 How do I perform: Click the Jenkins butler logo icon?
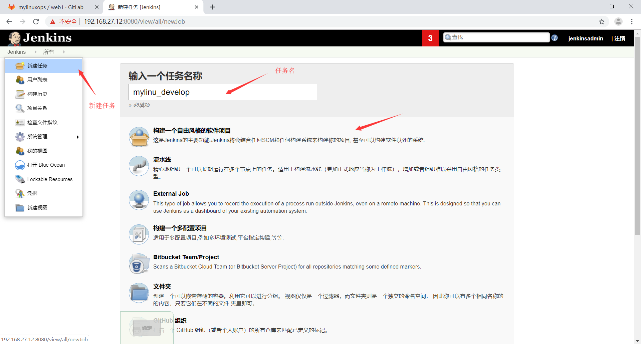pos(14,38)
